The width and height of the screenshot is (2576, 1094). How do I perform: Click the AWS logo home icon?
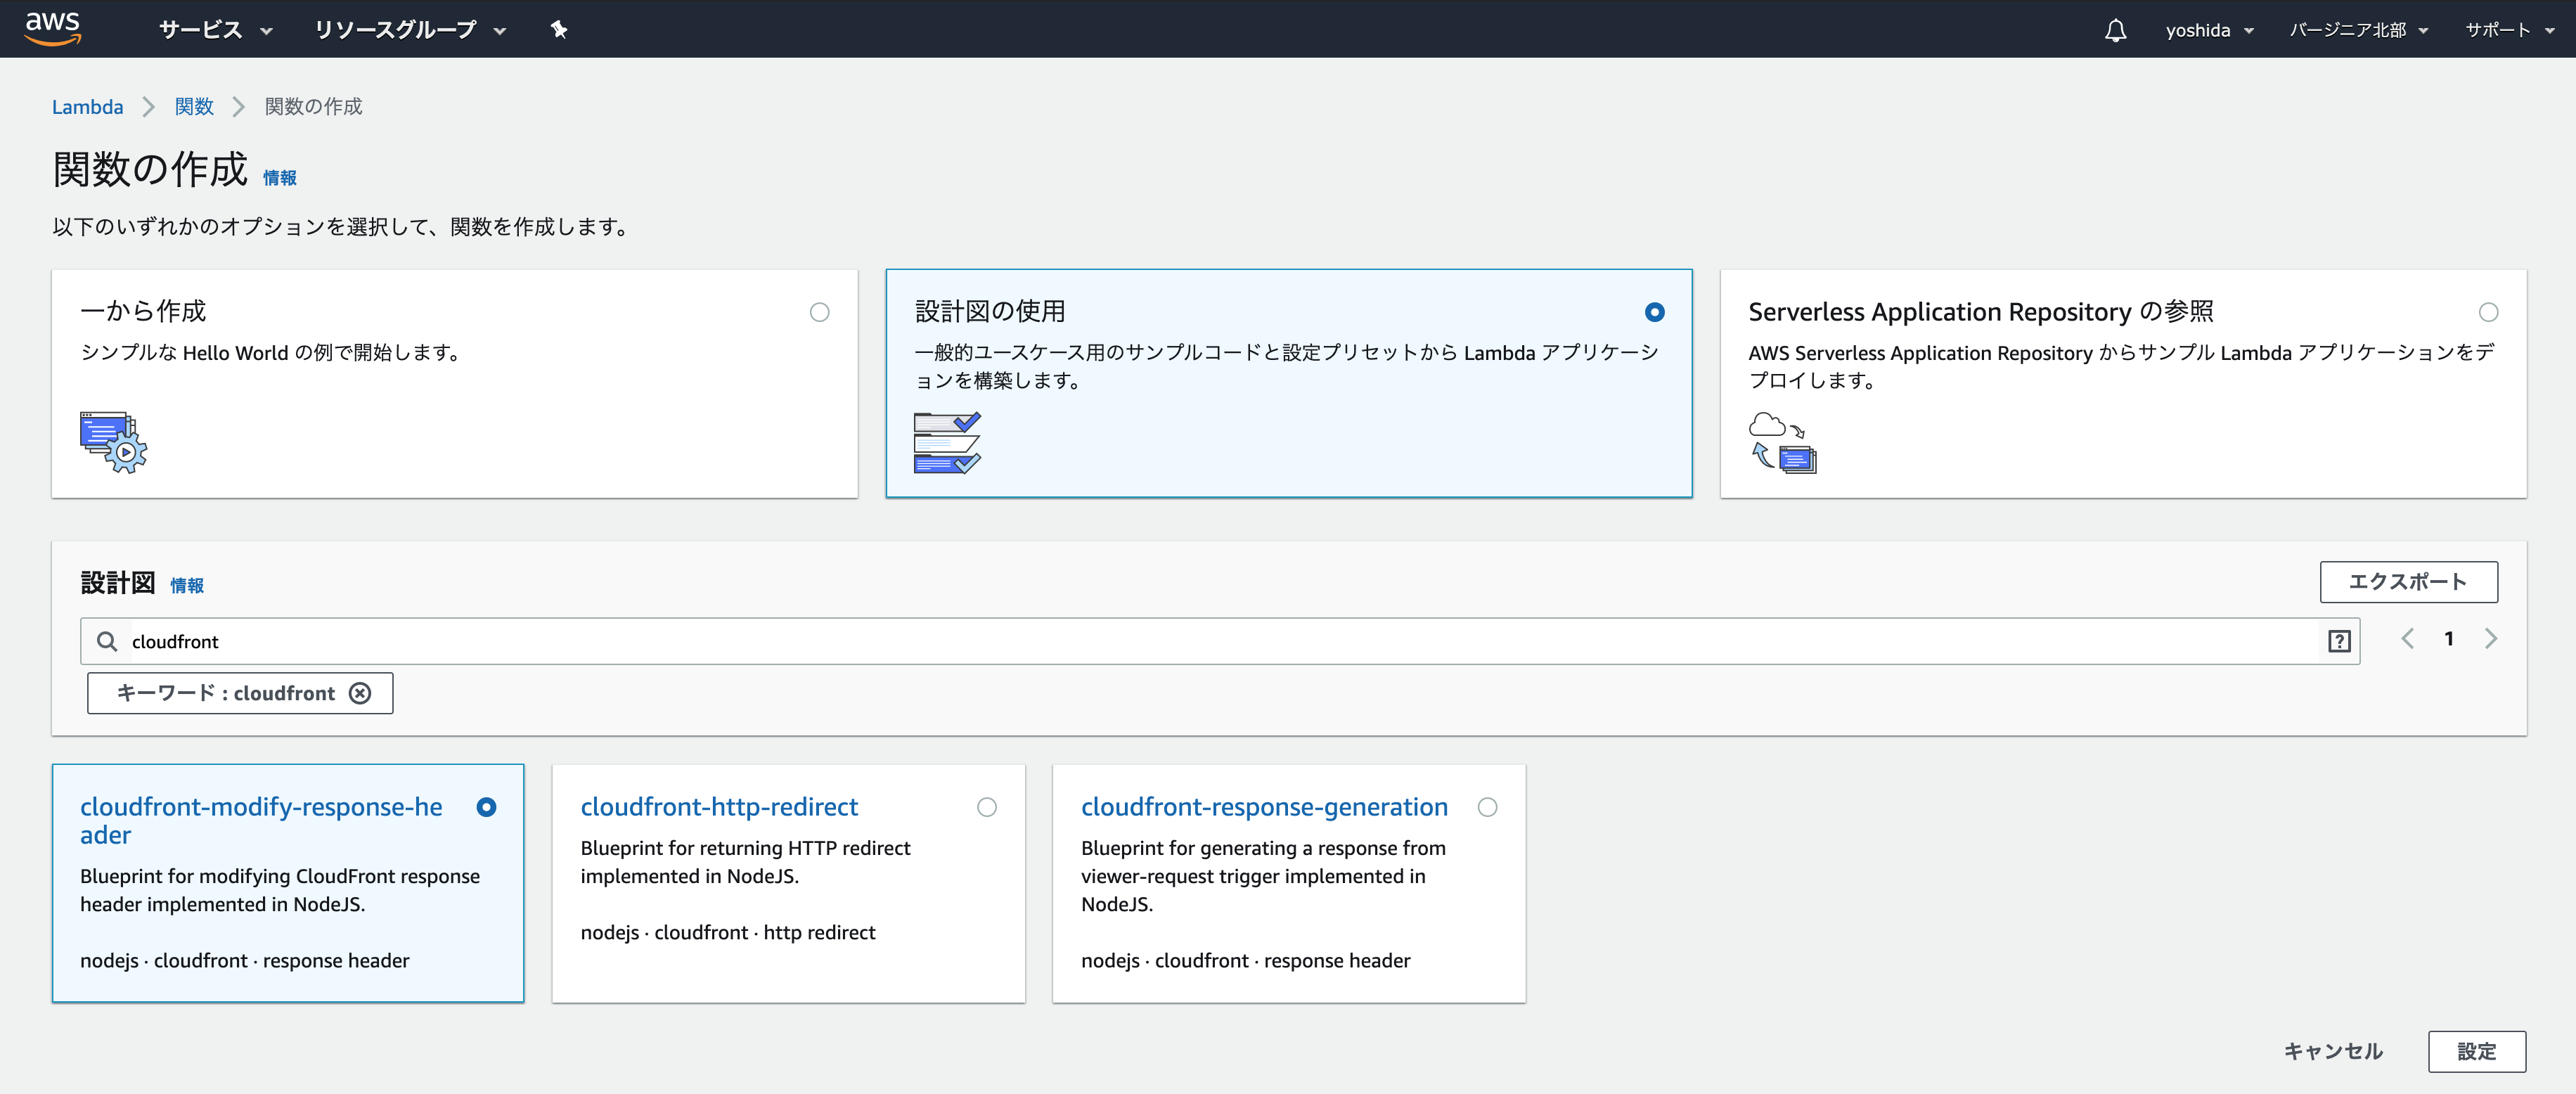(x=53, y=29)
